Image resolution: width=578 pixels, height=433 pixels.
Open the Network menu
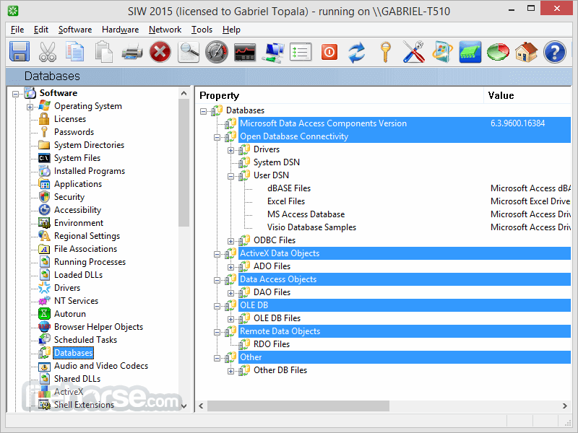tap(165, 30)
